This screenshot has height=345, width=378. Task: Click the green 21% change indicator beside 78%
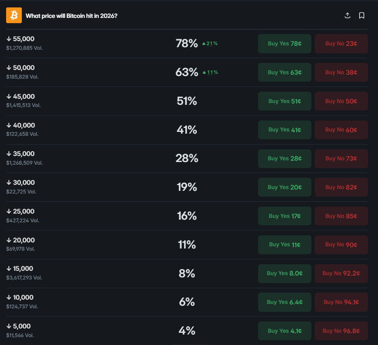pyautogui.click(x=210, y=43)
